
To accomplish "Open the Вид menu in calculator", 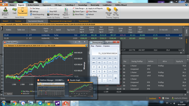I will coord(92,46).
